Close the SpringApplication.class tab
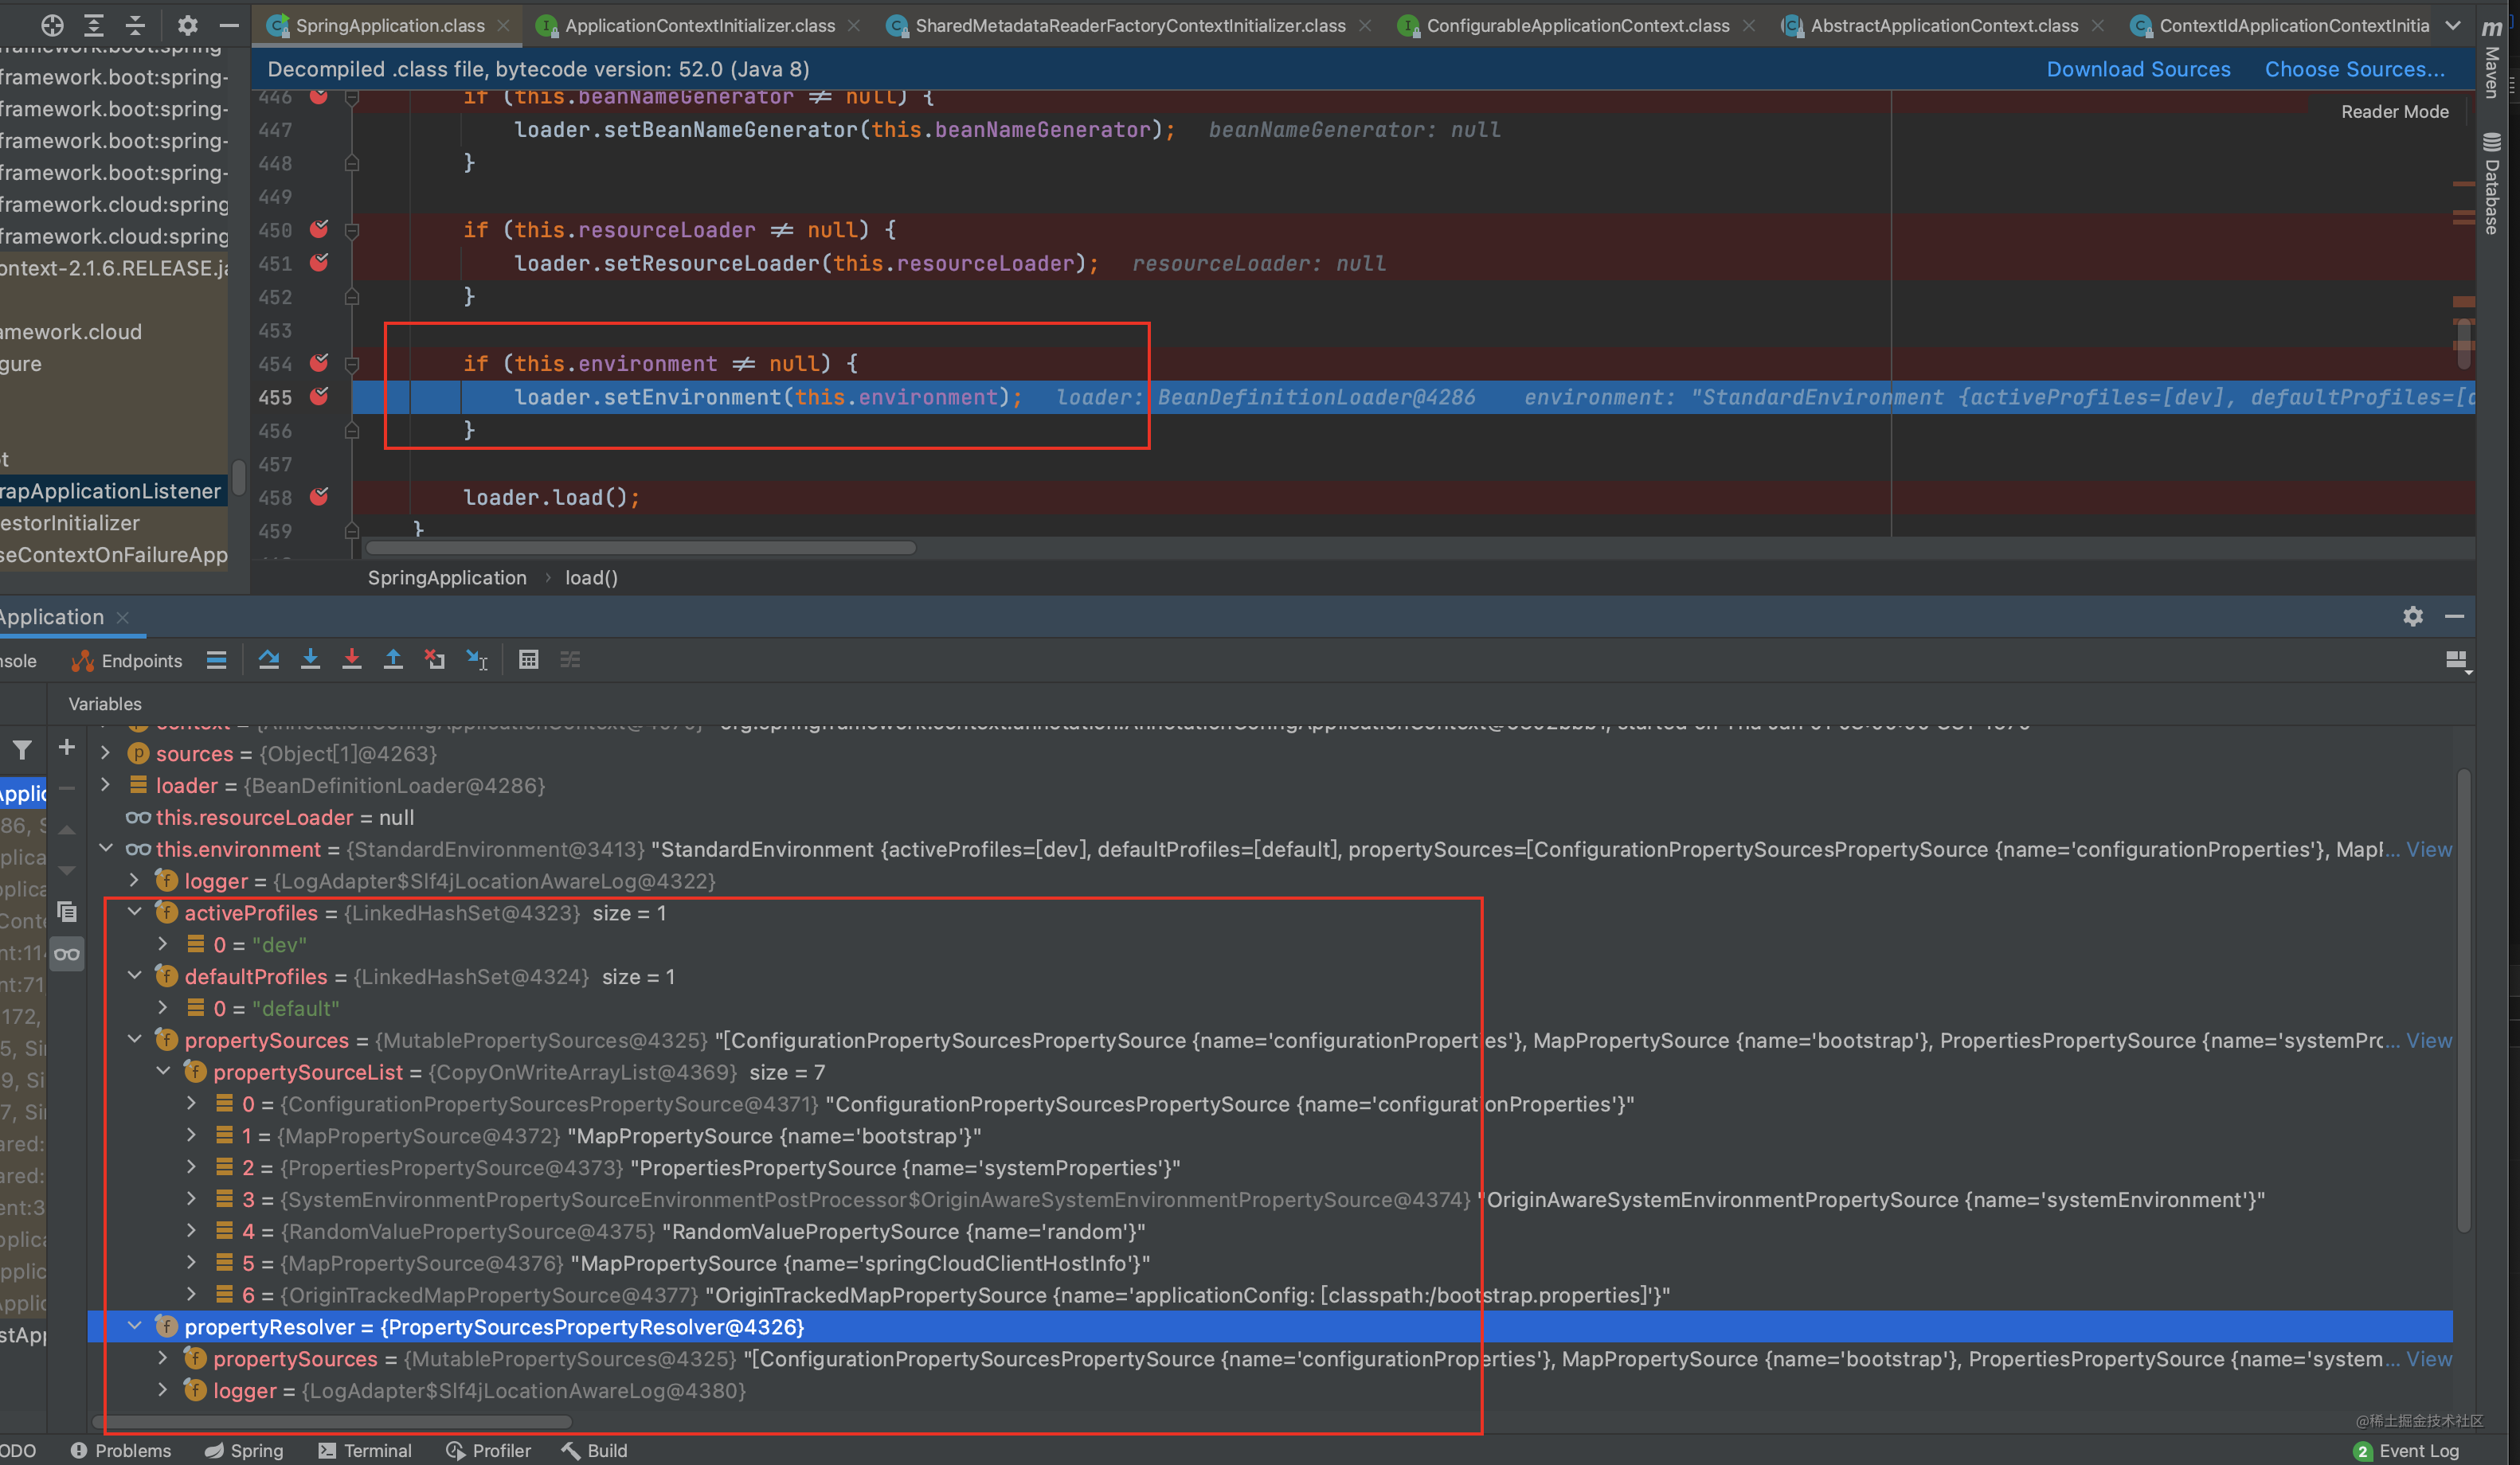 click(x=503, y=25)
